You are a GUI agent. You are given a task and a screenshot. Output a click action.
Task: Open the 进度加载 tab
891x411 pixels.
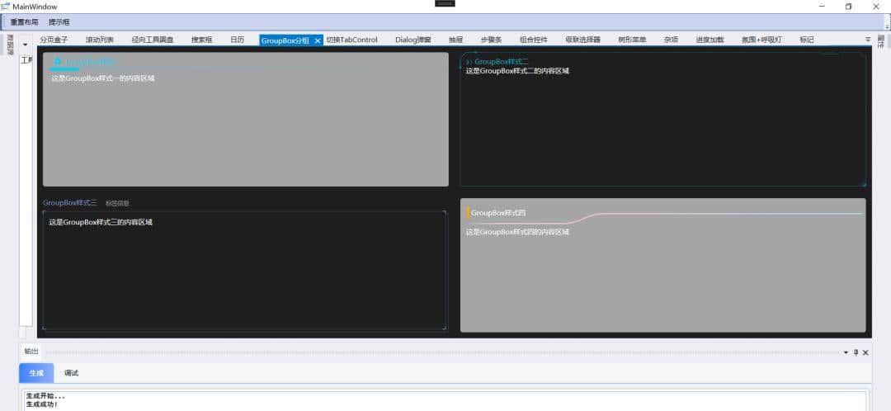click(x=710, y=40)
